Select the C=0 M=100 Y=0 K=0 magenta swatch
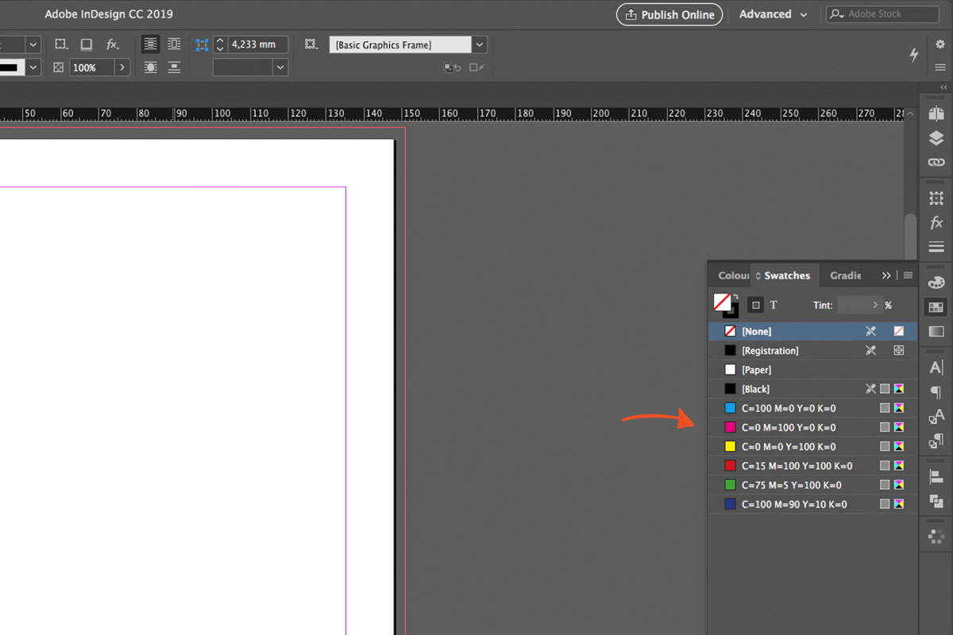953x635 pixels. tap(812, 427)
